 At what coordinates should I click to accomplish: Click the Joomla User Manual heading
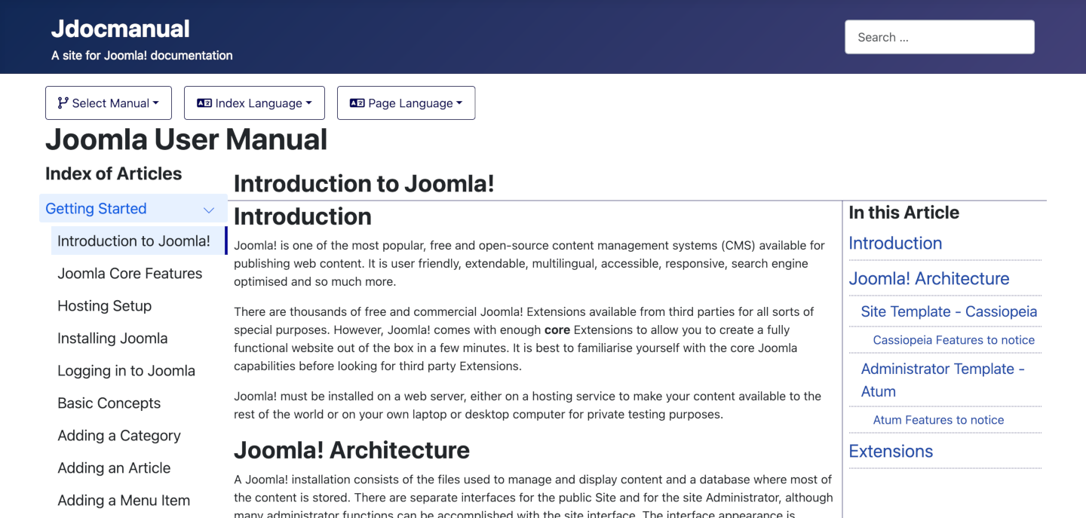(186, 139)
